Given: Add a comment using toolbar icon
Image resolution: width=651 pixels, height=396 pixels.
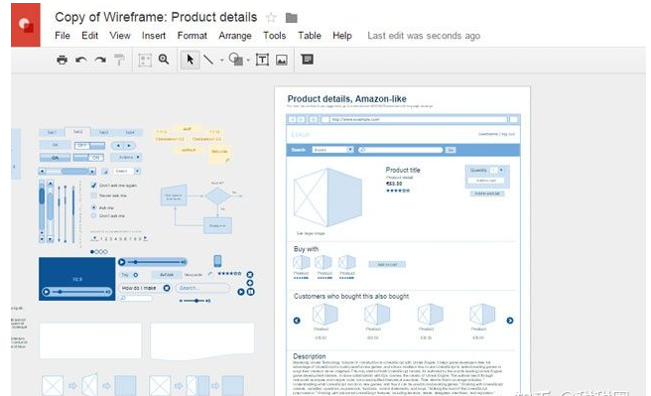Looking at the screenshot, I should click(307, 60).
